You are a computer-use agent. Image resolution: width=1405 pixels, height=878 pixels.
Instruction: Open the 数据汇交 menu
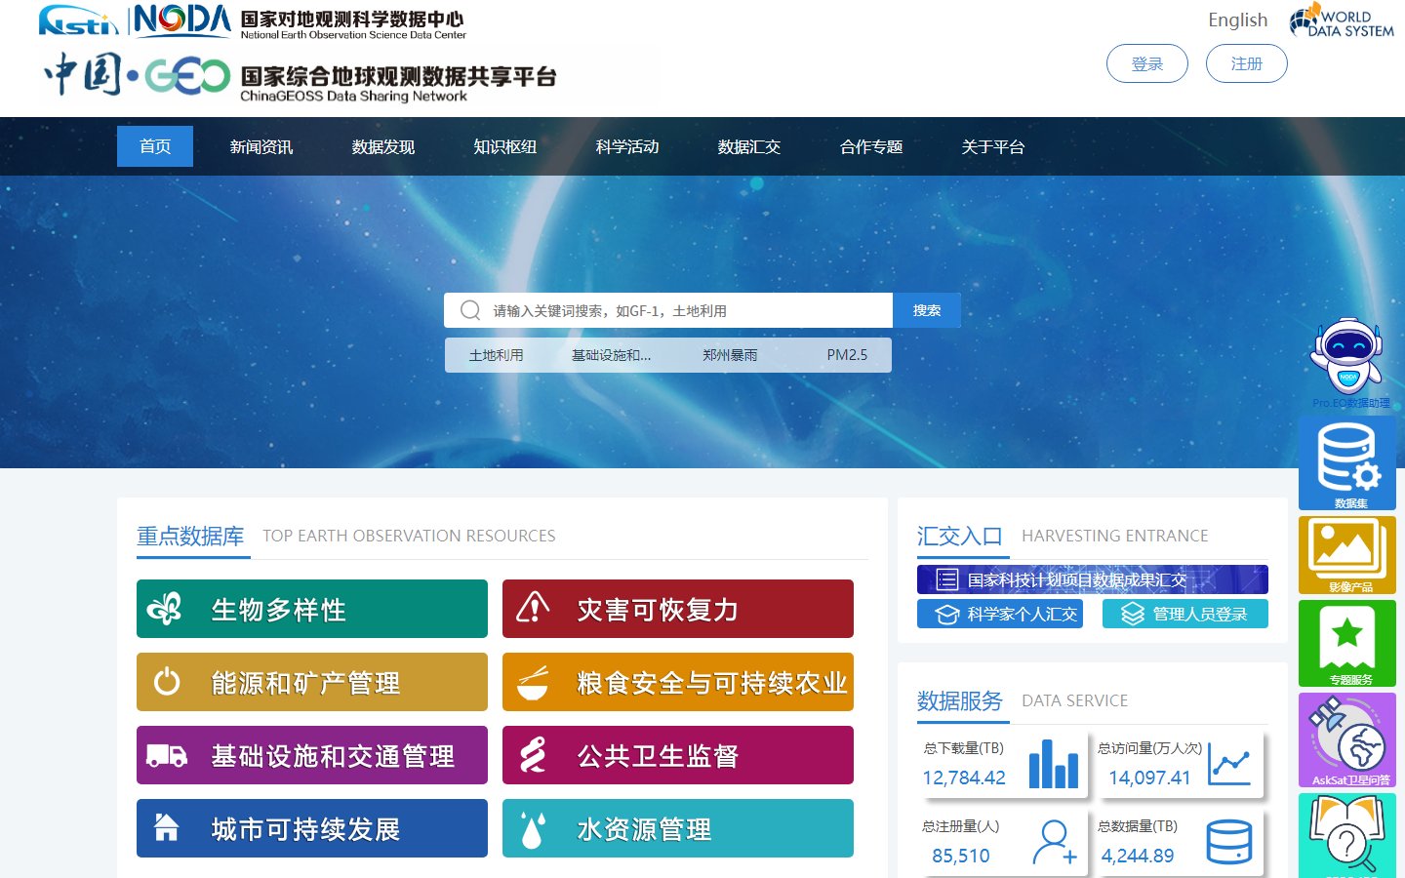(749, 146)
